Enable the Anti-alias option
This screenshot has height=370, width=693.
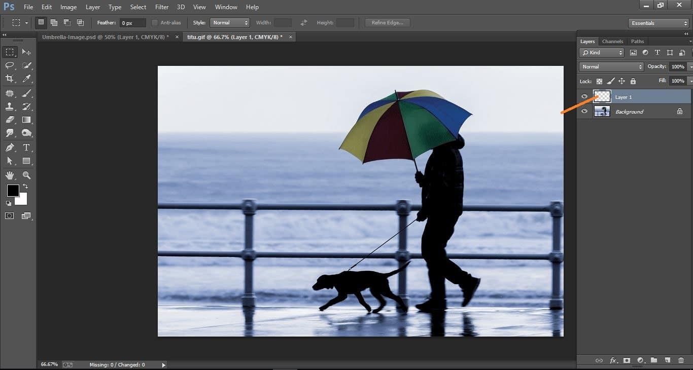tap(154, 22)
